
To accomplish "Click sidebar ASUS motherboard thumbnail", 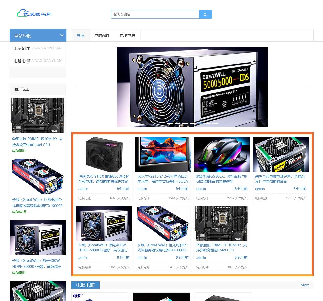I will (x=38, y=115).
